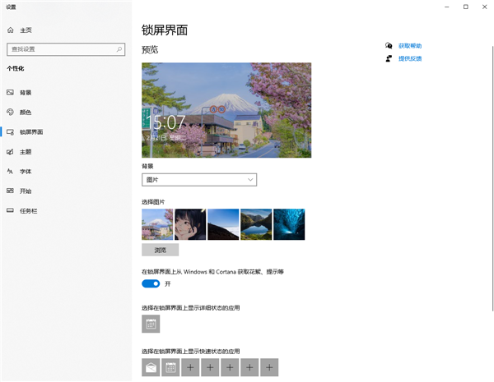Click the 主题 (Themes) sidebar icon
Screen dimensions: 494x382
point(11,151)
